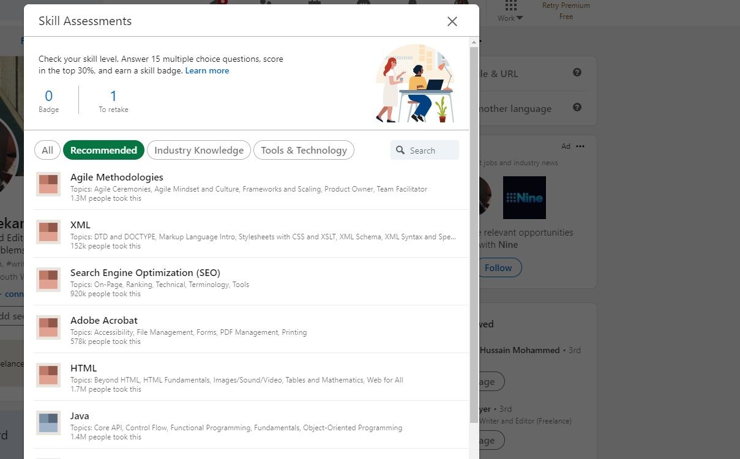This screenshot has height=459, width=740.
Task: Click the Agile Methodologies skill icon
Action: [48, 184]
